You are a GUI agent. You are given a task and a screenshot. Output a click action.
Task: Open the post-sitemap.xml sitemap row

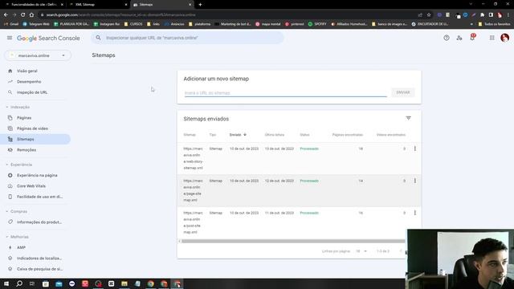pyautogui.click(x=299, y=222)
